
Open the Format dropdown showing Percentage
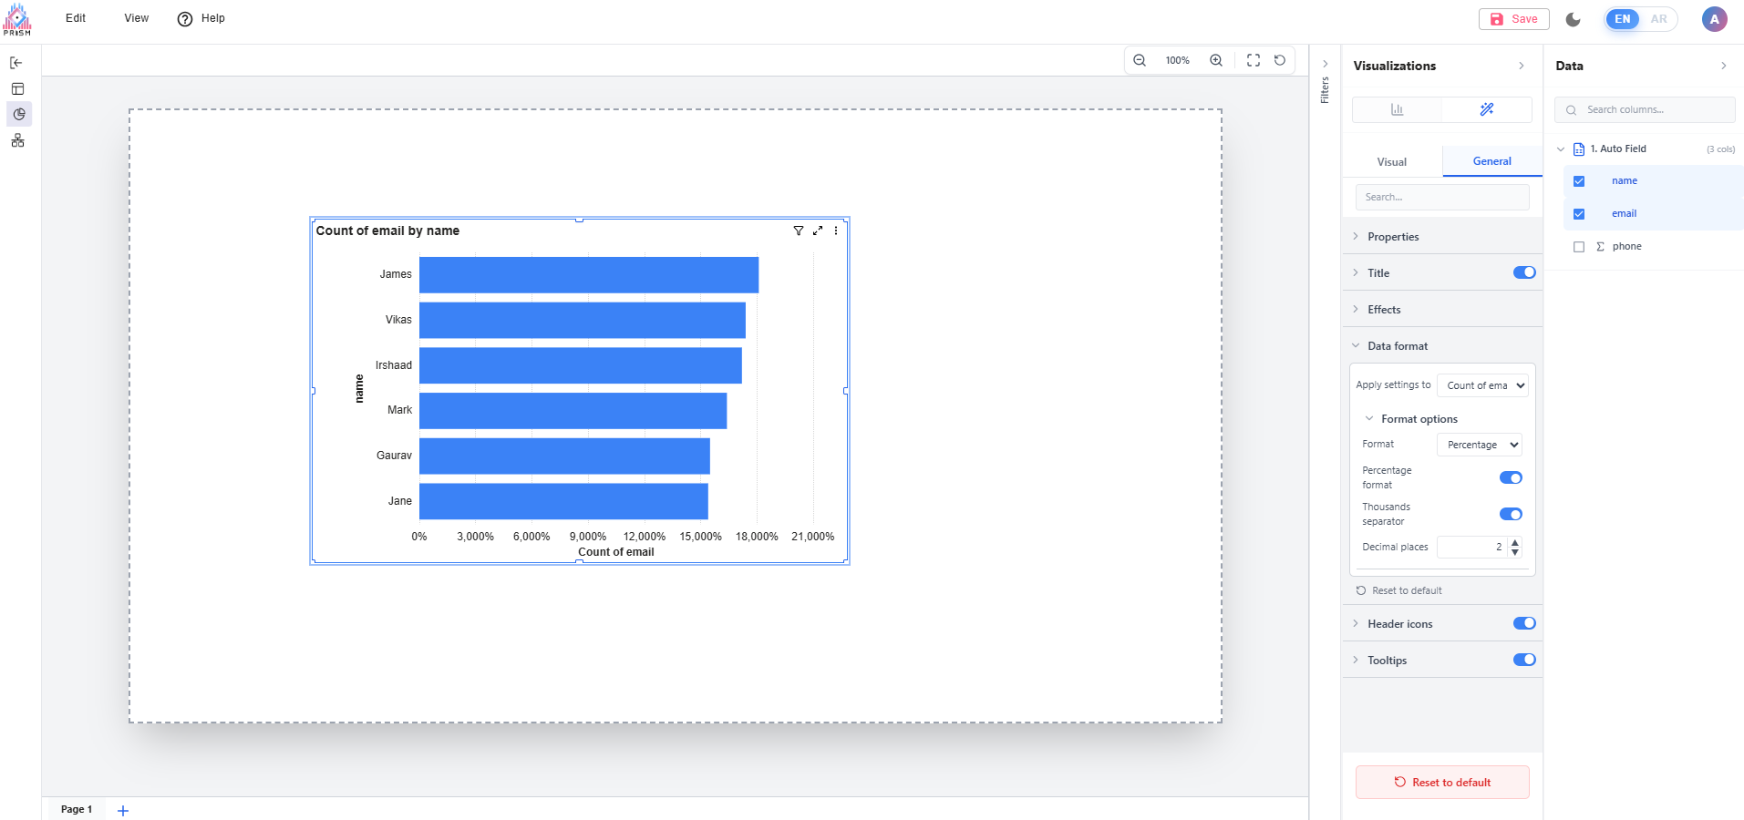pos(1479,445)
